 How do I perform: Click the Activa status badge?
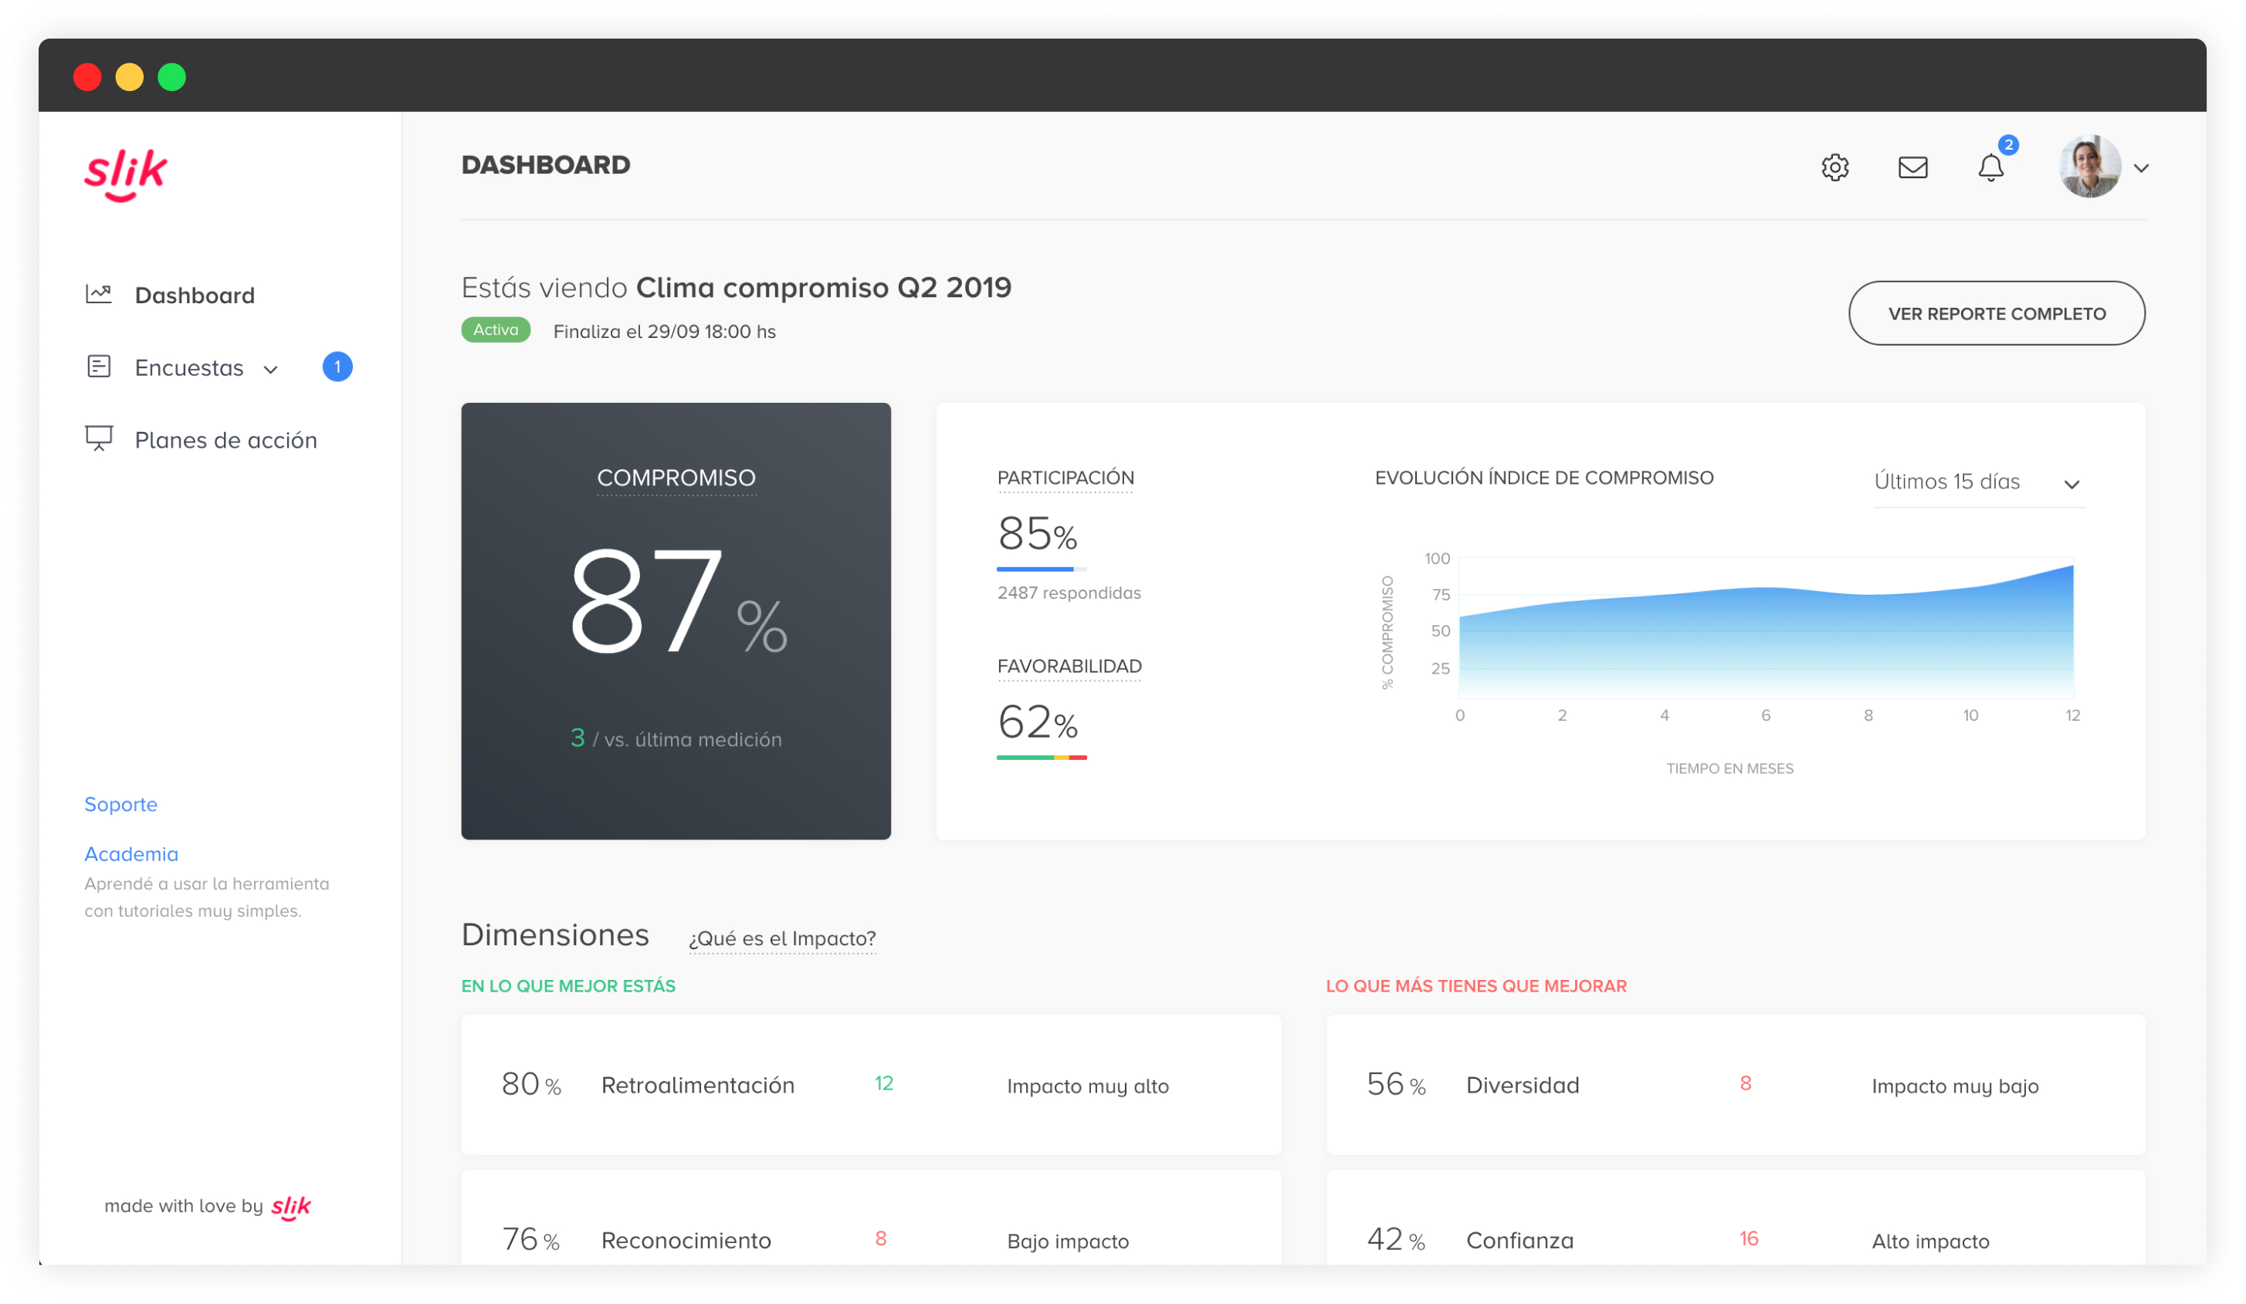[496, 329]
